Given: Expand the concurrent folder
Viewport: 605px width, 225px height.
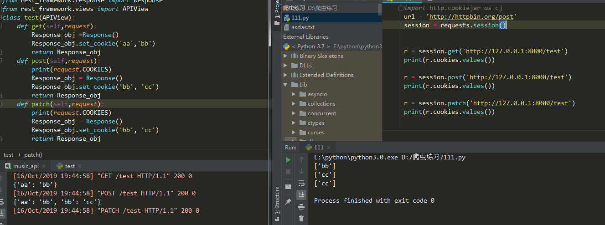Looking at the screenshot, I should point(294,113).
